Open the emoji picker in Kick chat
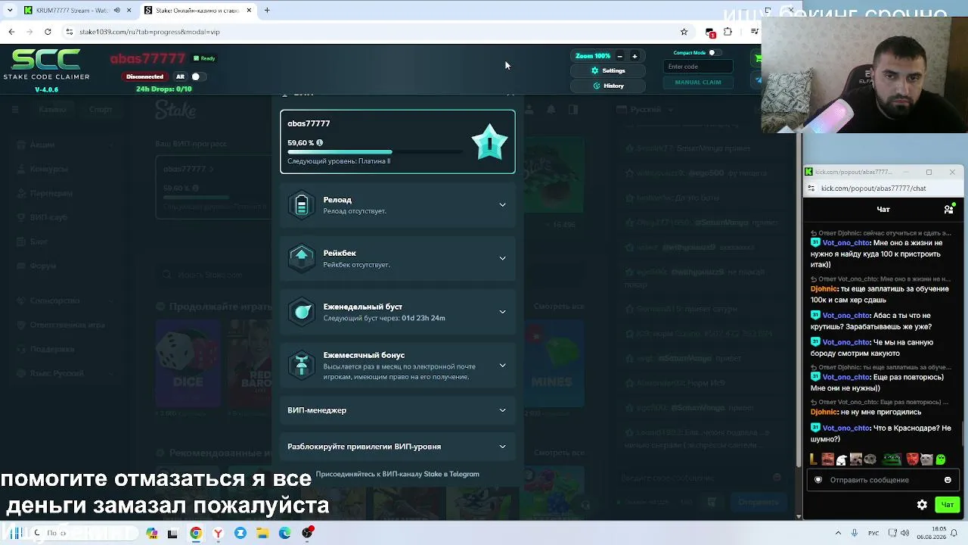 click(x=948, y=480)
